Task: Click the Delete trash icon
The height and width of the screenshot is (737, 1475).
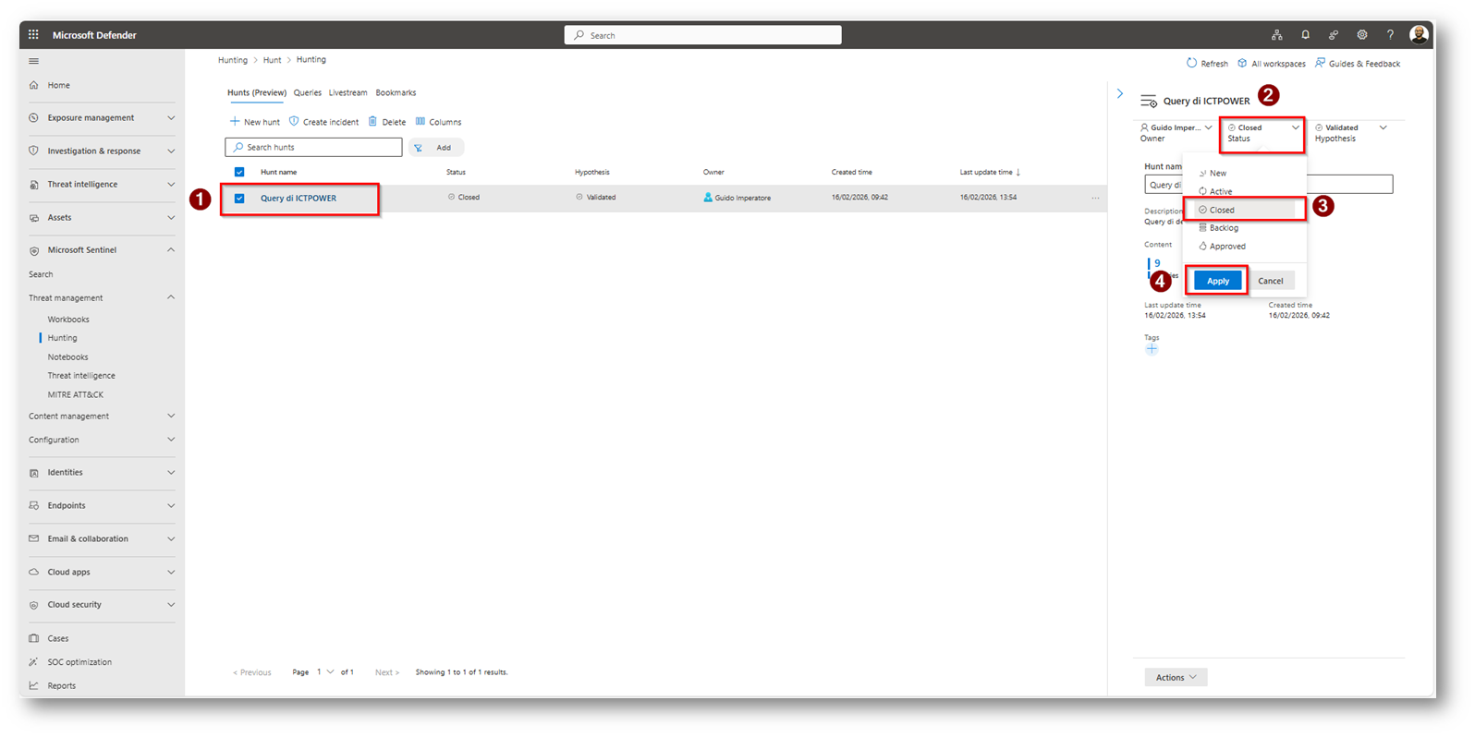Action: [x=372, y=121]
